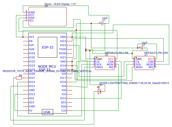Select the IO23 pin label
The width and height of the screenshot is (172, 127).
coord(63,41)
